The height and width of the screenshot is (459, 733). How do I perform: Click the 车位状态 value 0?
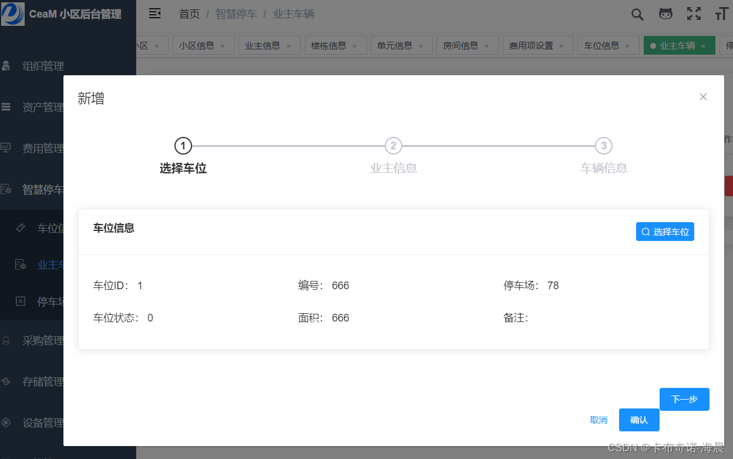(150, 318)
